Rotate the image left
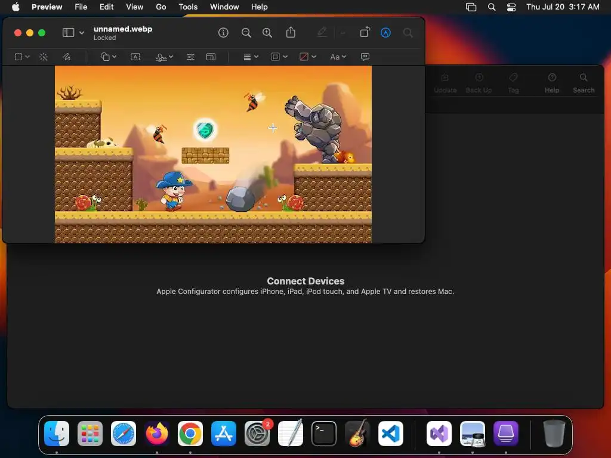 365,32
